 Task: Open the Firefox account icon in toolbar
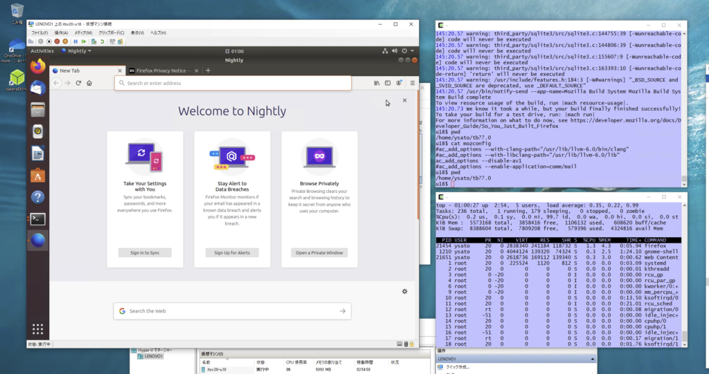(399, 83)
